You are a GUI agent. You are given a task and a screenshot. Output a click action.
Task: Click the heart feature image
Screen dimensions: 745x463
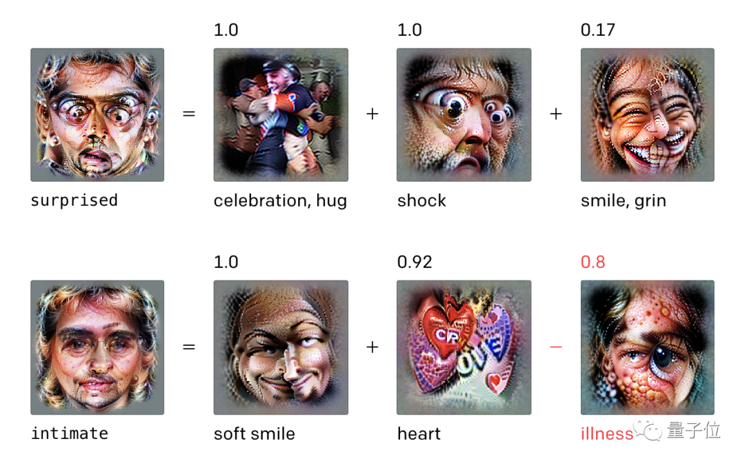click(x=464, y=347)
